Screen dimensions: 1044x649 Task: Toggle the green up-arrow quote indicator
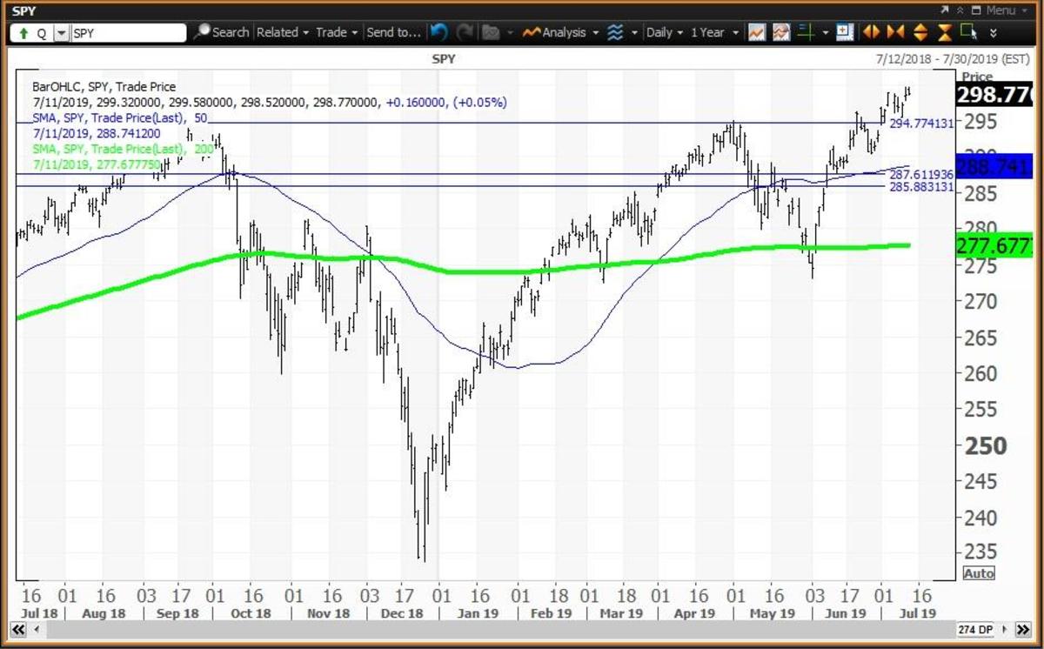(x=23, y=32)
